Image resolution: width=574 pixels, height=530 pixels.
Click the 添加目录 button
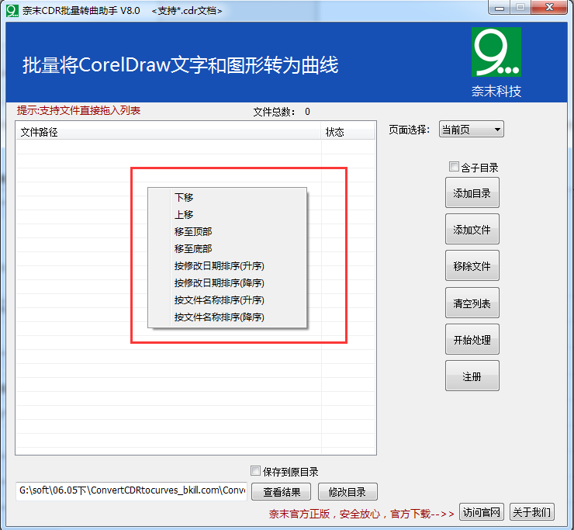pos(472,192)
